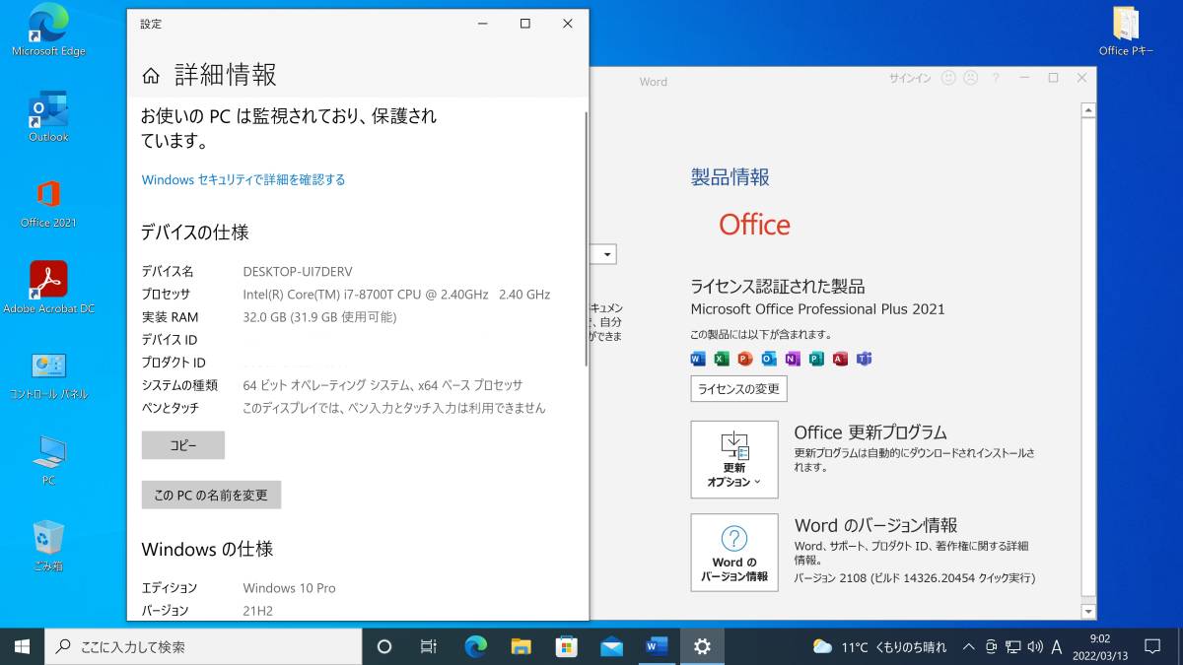
Task: Open the partially hidden combo box in Word
Action: point(603,254)
